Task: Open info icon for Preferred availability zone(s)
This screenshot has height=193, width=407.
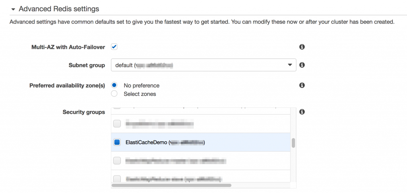Action: 302,85
